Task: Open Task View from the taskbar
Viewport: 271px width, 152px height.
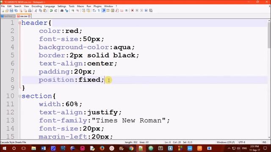Action: (24, 148)
